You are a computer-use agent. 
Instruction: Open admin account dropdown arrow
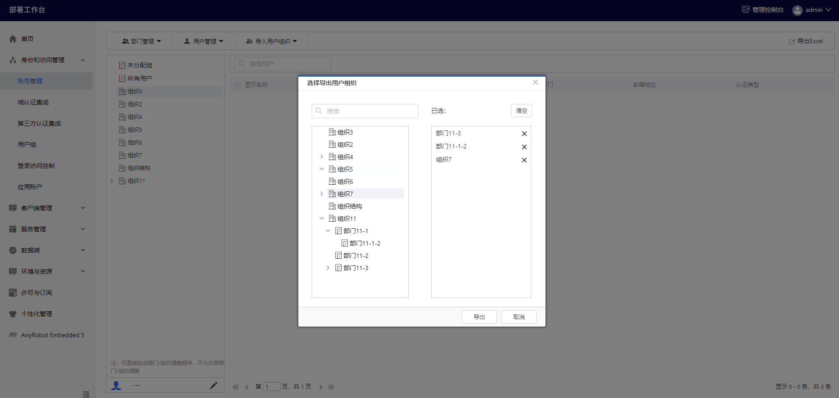828,10
